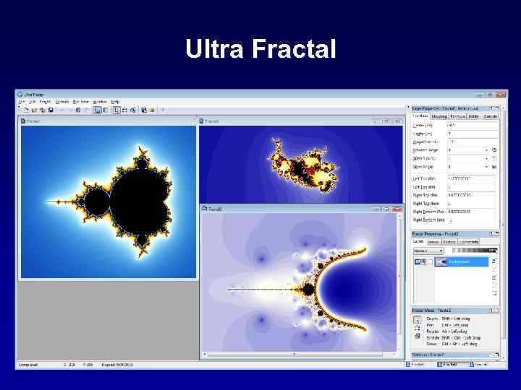
Task: Click the orange toolbar icon near the end
Action: tap(152, 110)
